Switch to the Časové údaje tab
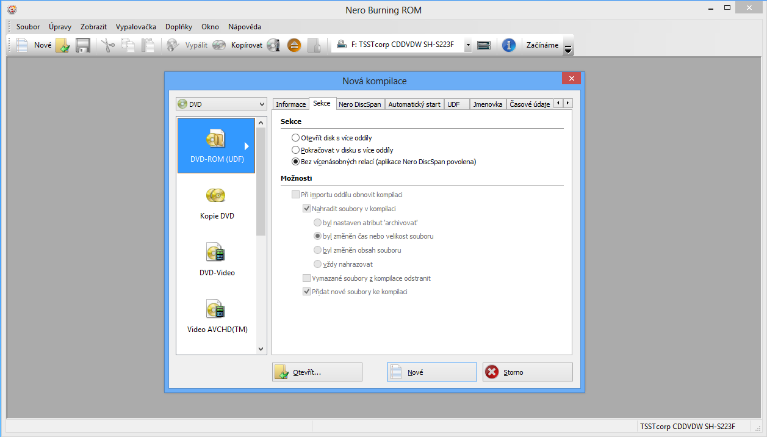 point(530,104)
